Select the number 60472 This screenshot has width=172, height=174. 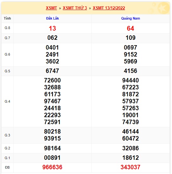(x=131, y=139)
